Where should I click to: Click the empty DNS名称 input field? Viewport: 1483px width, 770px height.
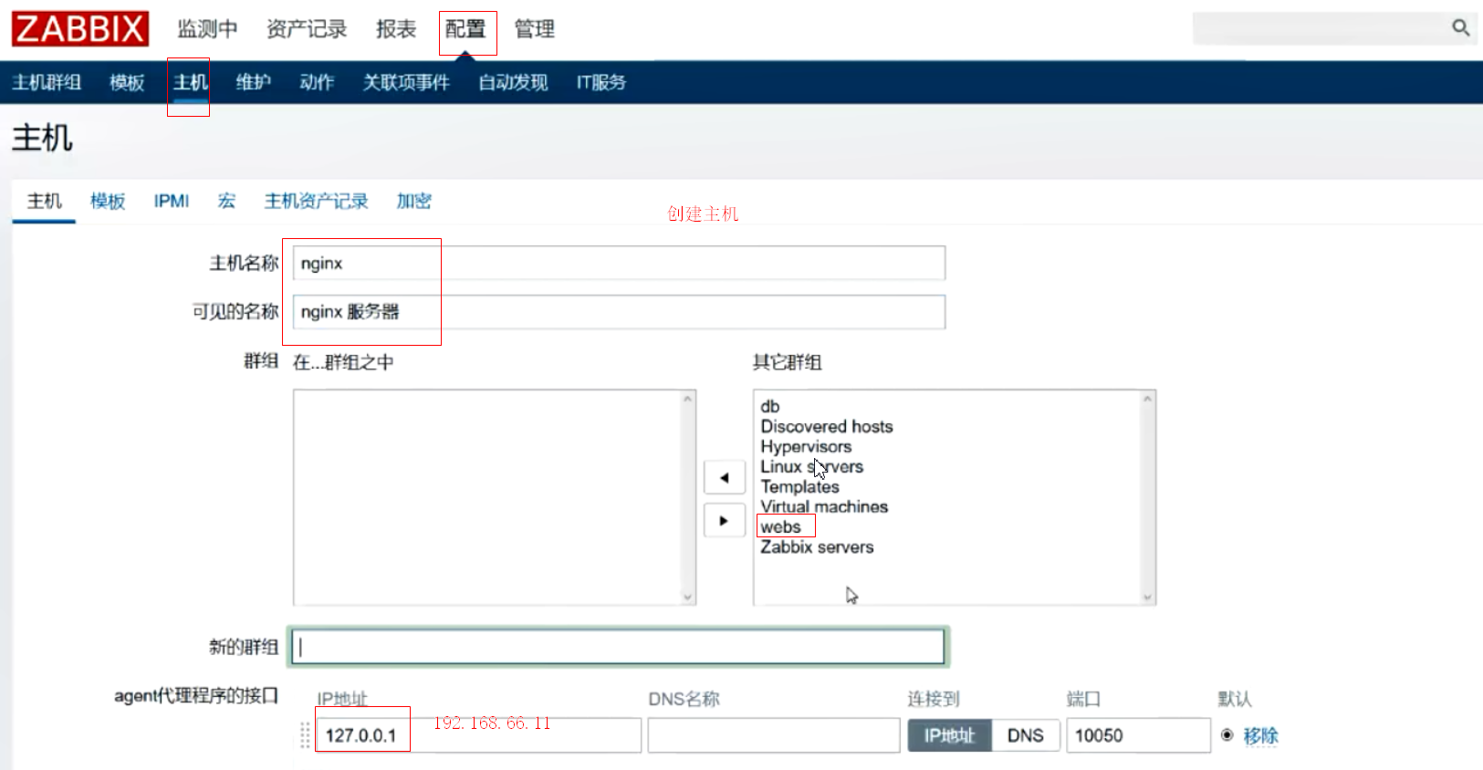tap(774, 735)
